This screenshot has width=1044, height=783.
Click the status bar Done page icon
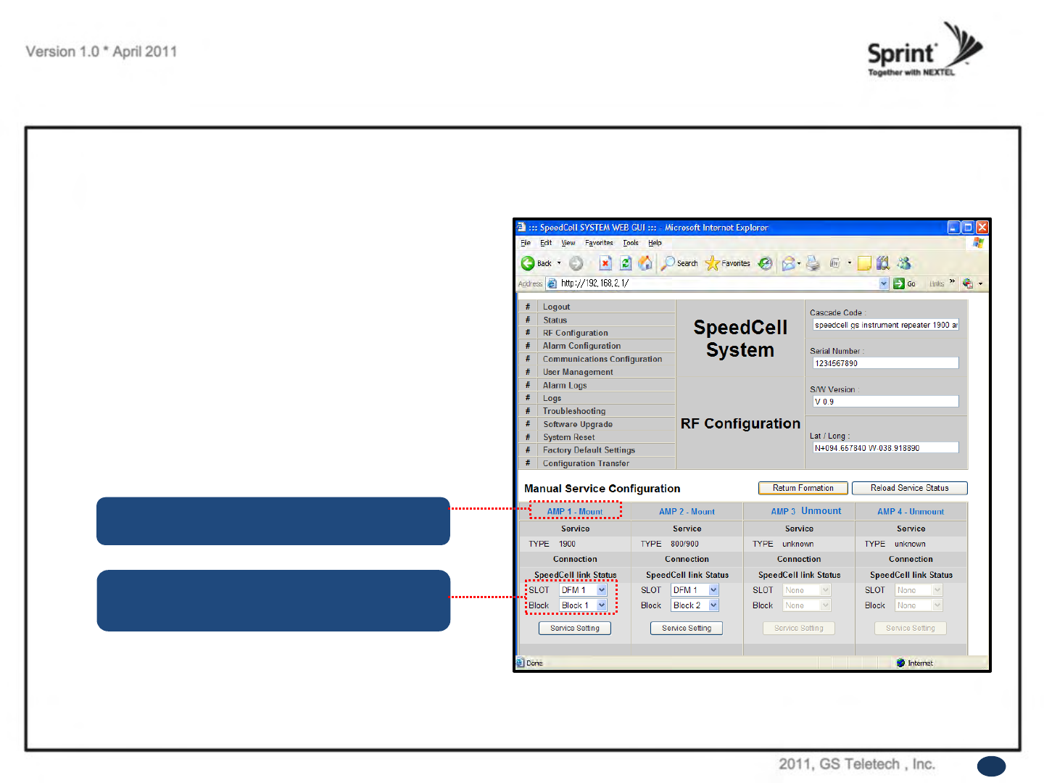520,663
